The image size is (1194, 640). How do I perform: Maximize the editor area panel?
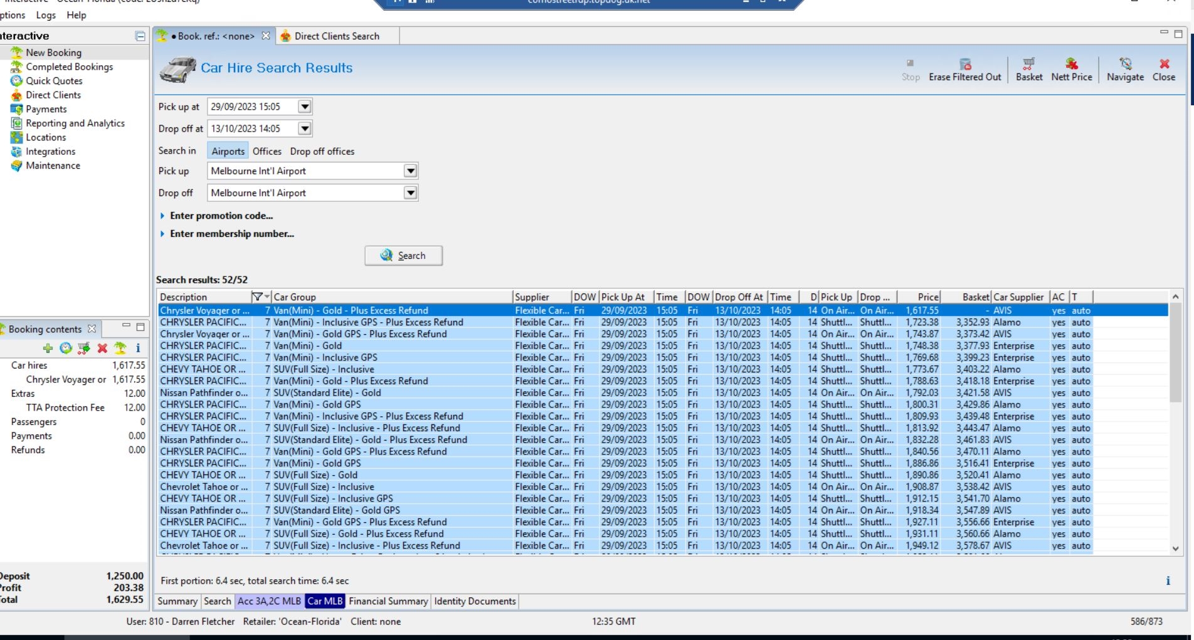pos(1178,34)
